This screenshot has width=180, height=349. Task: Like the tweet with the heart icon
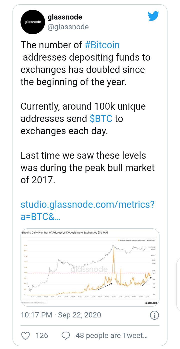point(26,335)
